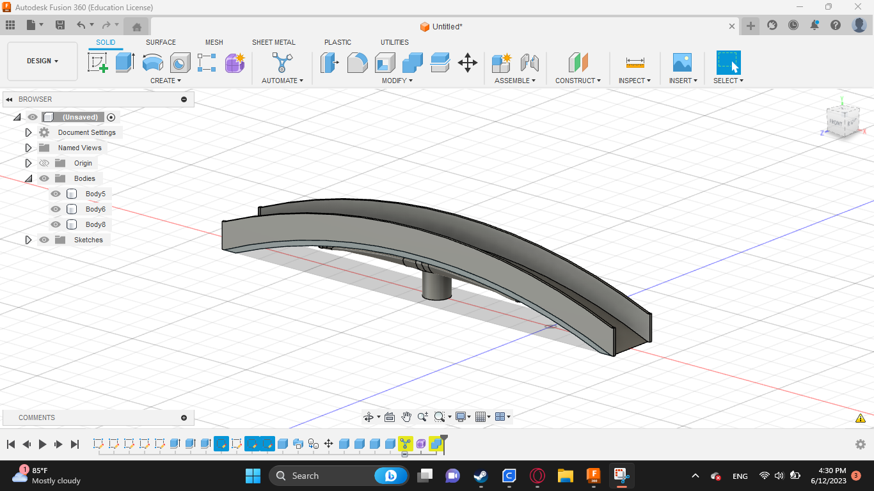874x491 pixels.
Task: Select the New Component tool
Action: point(501,63)
